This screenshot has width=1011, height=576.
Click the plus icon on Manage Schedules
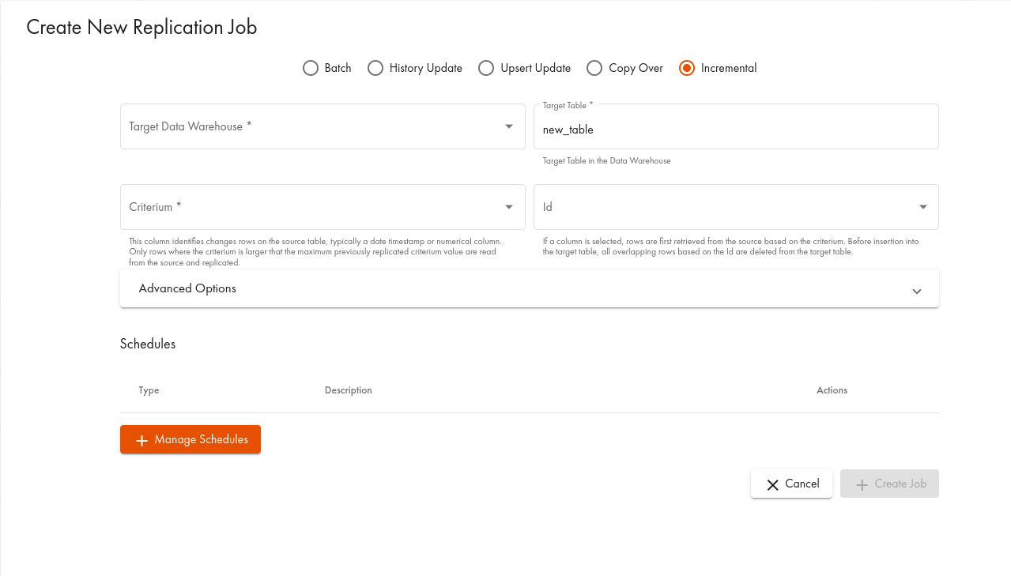point(141,439)
